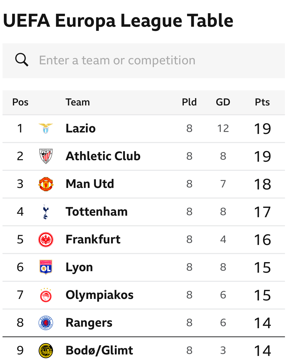Select the GD column header
Image resolution: width=291 pixels, height=362 pixels.
tap(223, 102)
